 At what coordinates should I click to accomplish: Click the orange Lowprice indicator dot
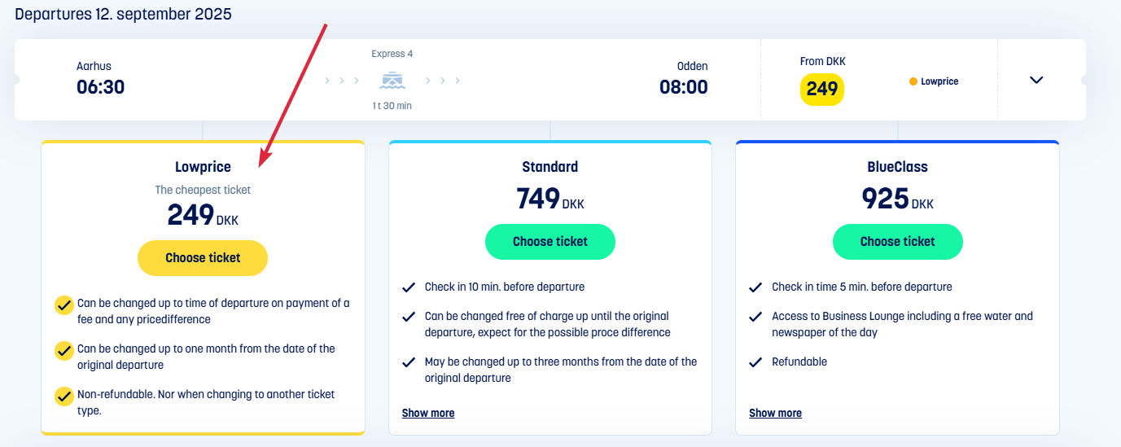[x=913, y=81]
